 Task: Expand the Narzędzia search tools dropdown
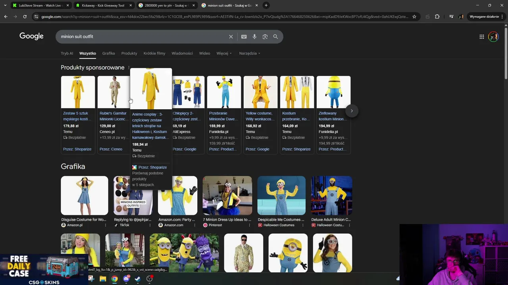250,53
